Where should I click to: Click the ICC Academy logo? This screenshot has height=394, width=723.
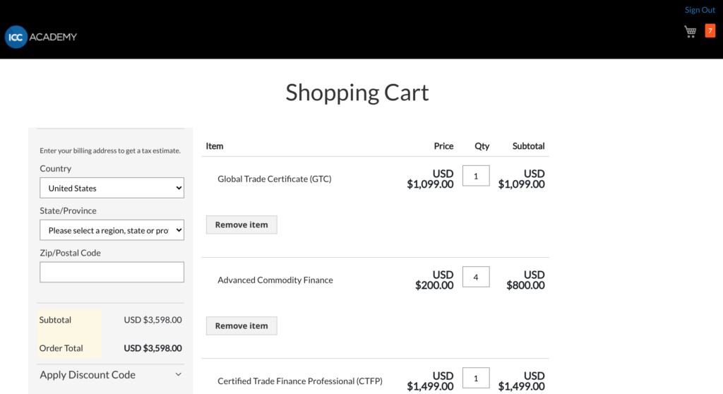41,37
